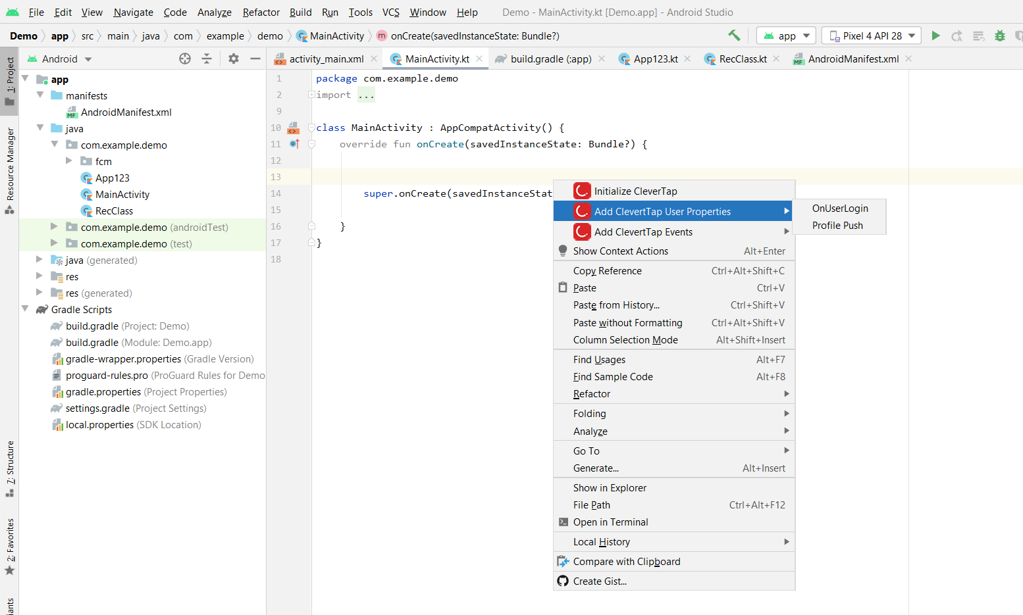
Task: Select Find Usages in context menu
Action: click(674, 359)
